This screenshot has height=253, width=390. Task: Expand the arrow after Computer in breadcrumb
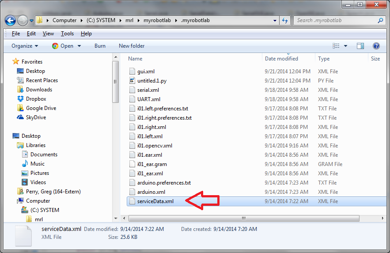(81, 21)
